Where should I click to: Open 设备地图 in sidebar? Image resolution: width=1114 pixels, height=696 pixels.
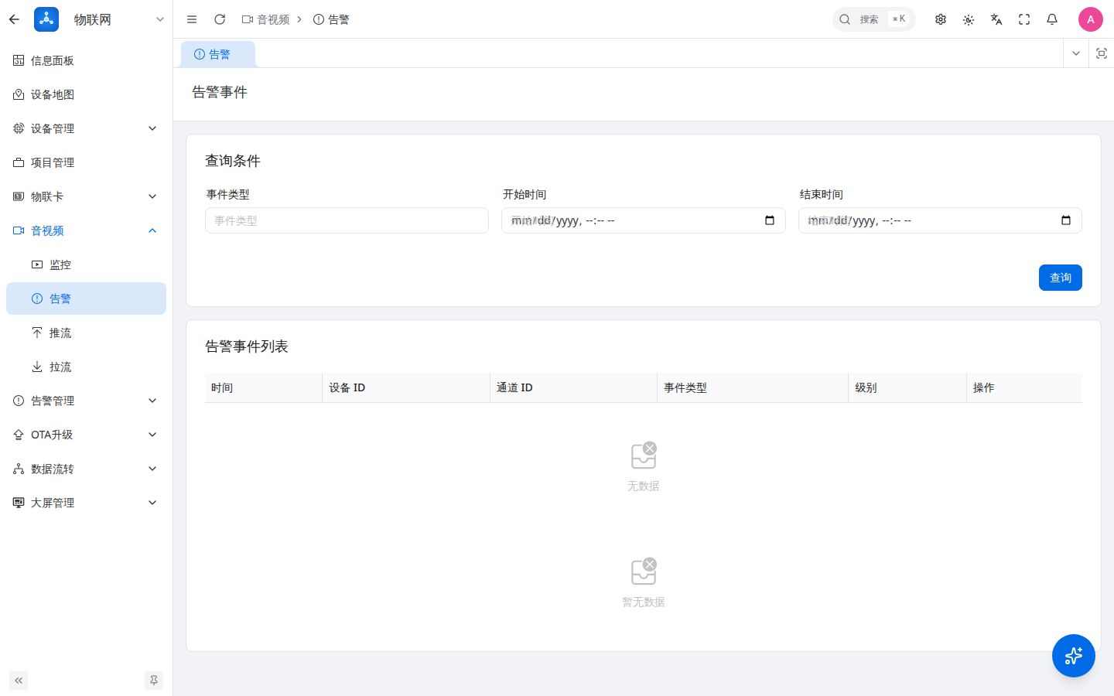click(86, 94)
